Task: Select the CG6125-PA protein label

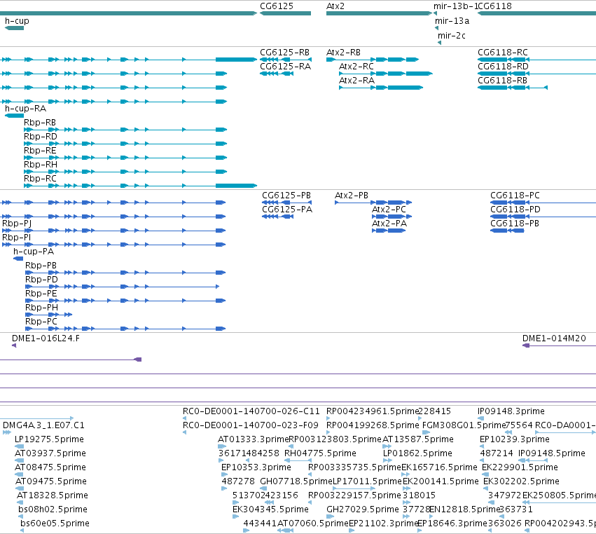Action: 287,210
